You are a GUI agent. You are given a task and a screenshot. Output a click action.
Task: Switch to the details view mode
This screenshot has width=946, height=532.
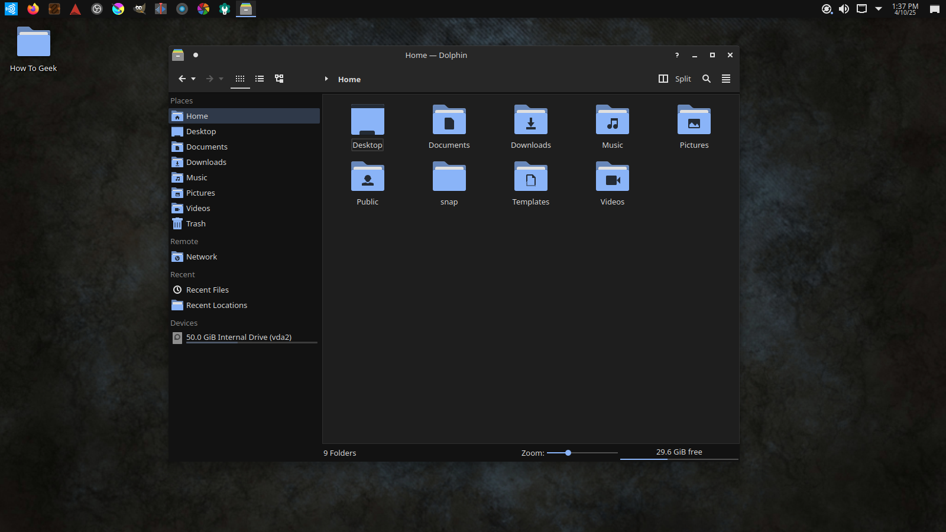259,78
